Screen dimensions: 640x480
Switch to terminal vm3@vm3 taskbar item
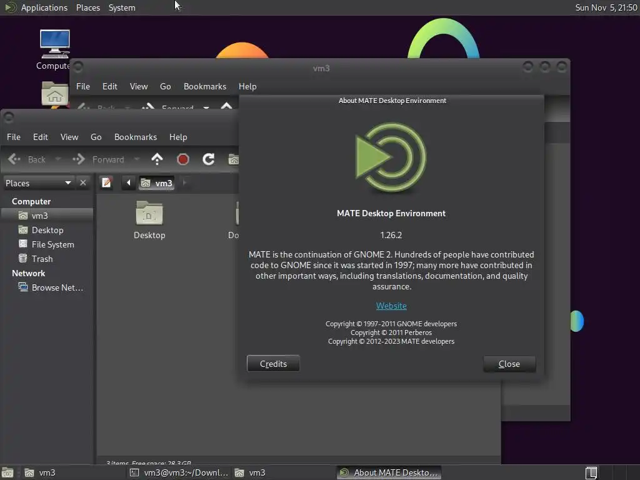coord(179,472)
